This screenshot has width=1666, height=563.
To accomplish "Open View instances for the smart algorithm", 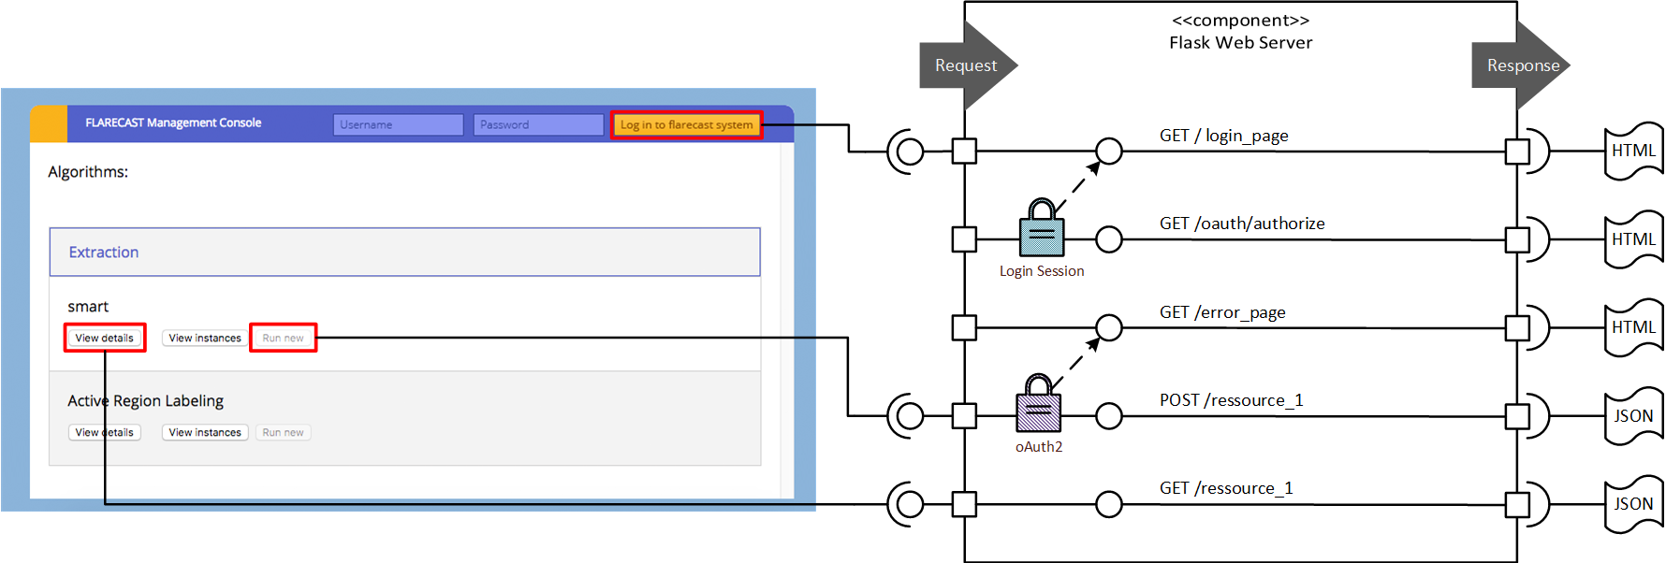I will (205, 338).
